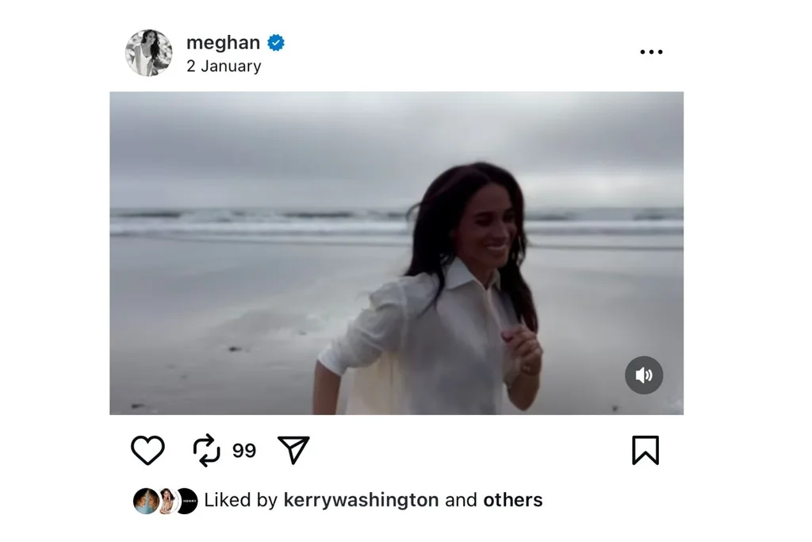Click the repost icon next to the 99 count
The image size is (812, 542).
208,449
